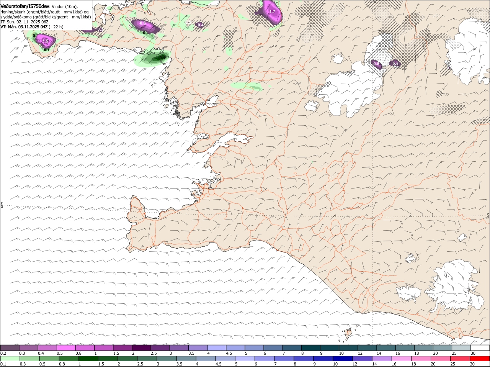490x367 pixels.
Task: Click the purple '0.4' precipitation value on map
Action: coord(200,25)
